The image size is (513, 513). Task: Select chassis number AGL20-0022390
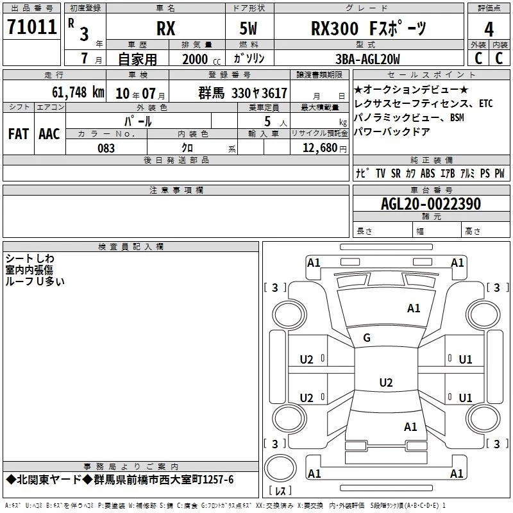[431, 204]
